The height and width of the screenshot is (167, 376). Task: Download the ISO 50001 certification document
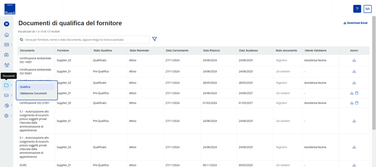(x=354, y=72)
